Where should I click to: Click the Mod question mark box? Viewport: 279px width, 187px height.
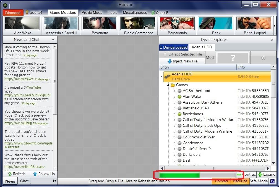coord(233,58)
